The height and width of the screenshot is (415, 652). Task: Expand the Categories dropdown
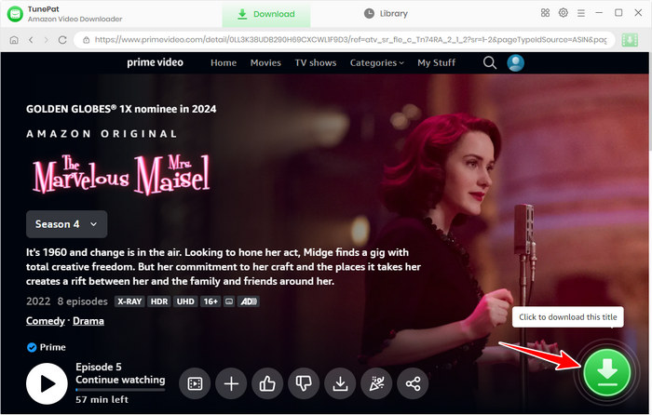click(376, 62)
